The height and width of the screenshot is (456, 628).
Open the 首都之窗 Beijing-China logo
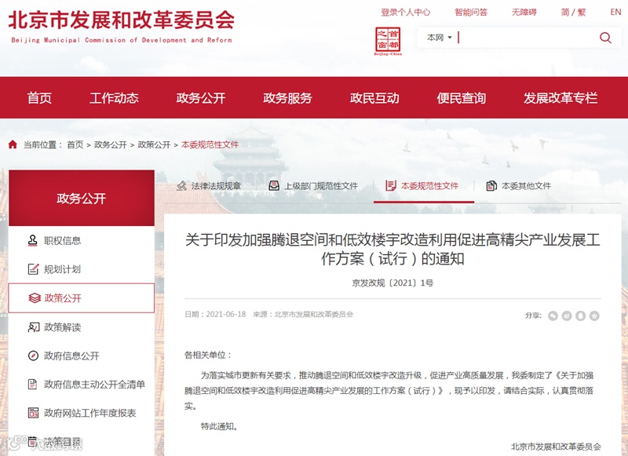click(x=388, y=42)
